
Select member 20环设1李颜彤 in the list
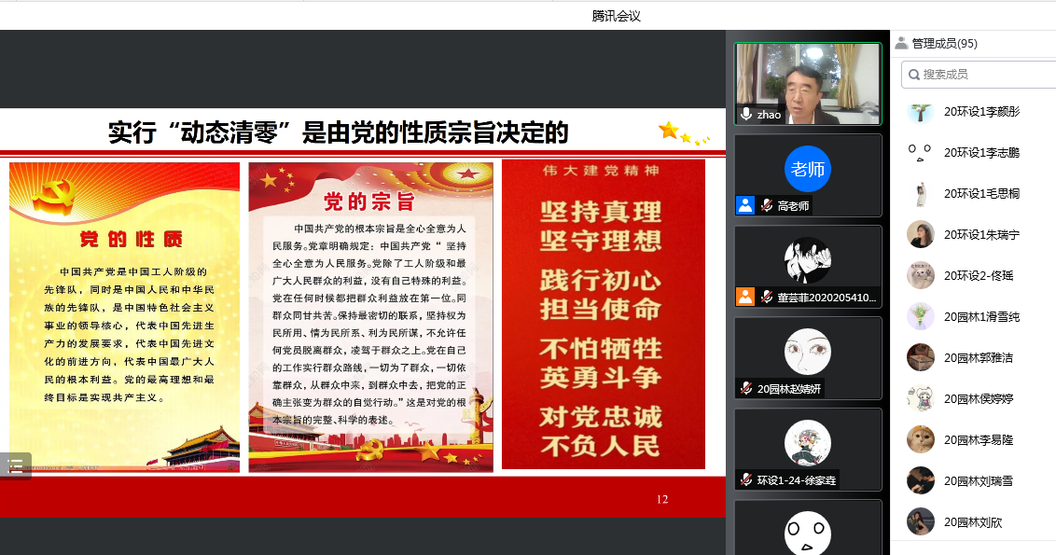[981, 112]
